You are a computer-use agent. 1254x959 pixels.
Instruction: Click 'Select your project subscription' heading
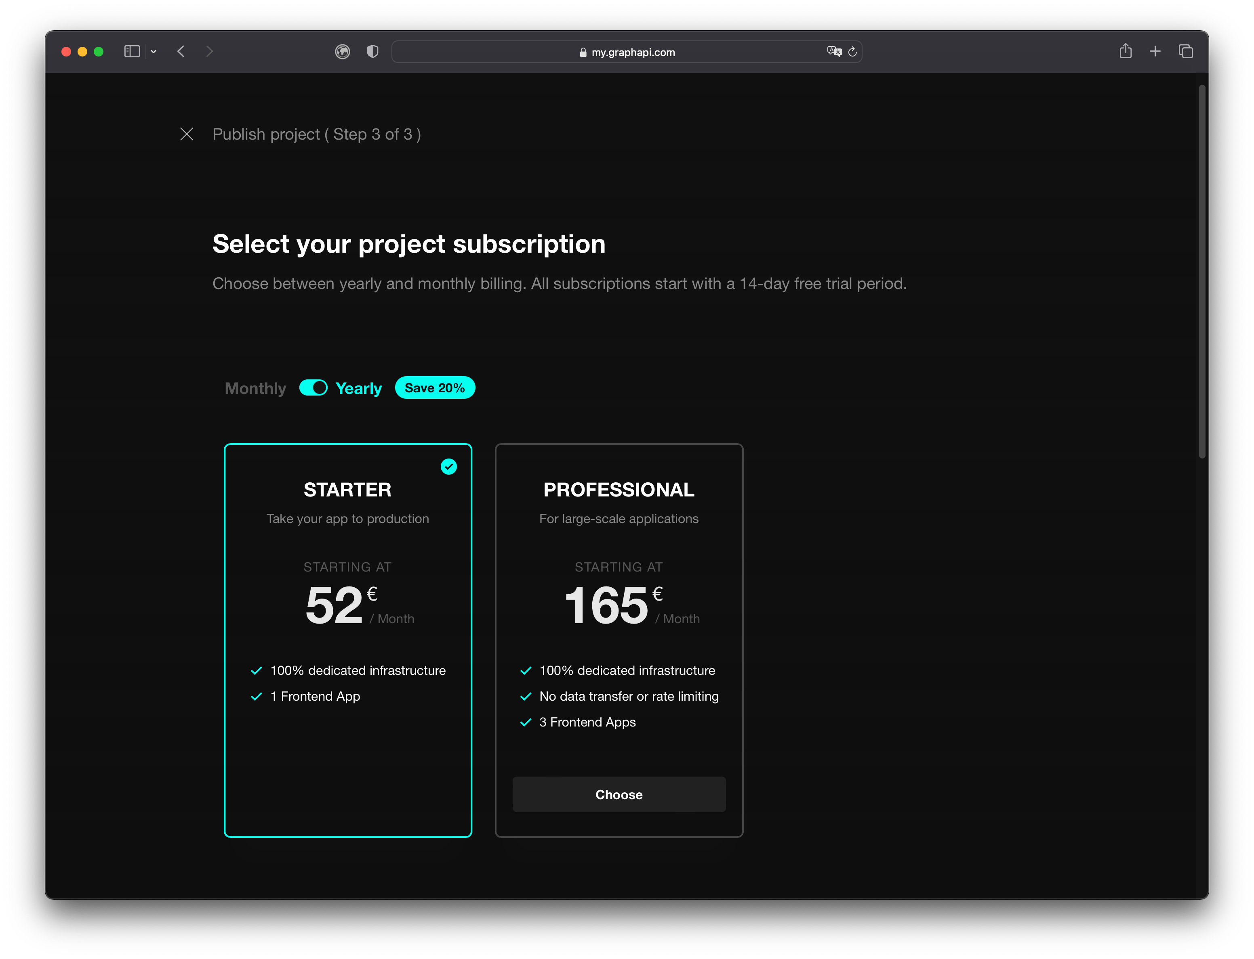point(409,244)
